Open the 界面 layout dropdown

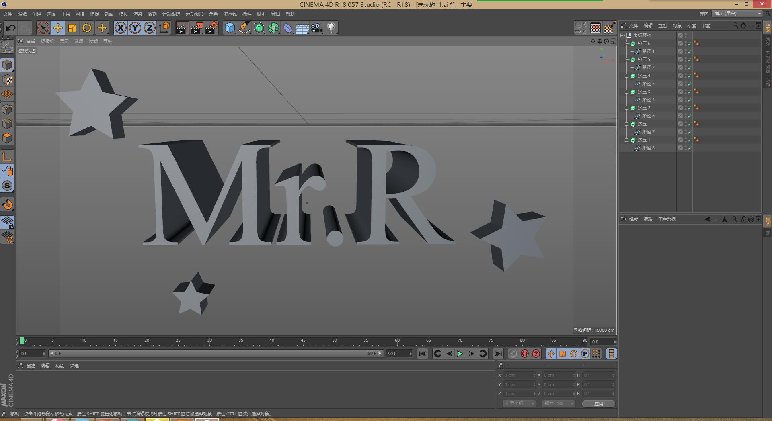[x=737, y=14]
